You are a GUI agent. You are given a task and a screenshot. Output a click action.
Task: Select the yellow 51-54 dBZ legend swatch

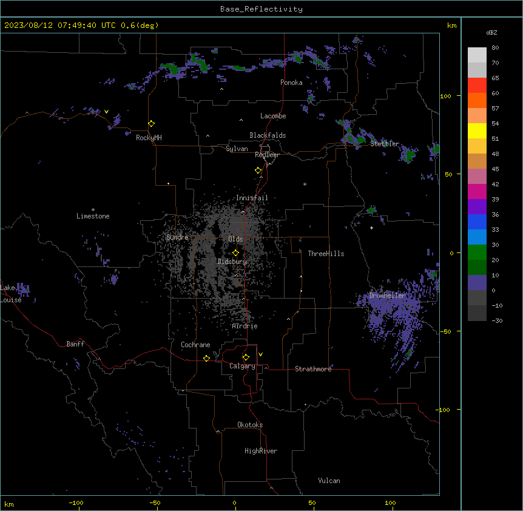pyautogui.click(x=477, y=130)
